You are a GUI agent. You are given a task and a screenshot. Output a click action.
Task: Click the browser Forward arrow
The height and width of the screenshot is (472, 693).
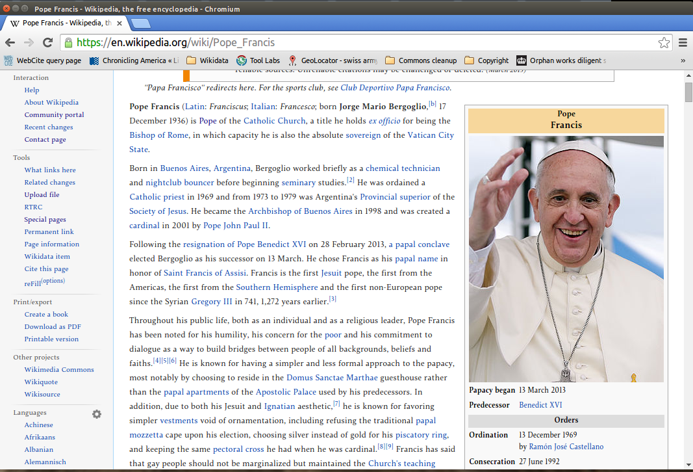point(29,42)
